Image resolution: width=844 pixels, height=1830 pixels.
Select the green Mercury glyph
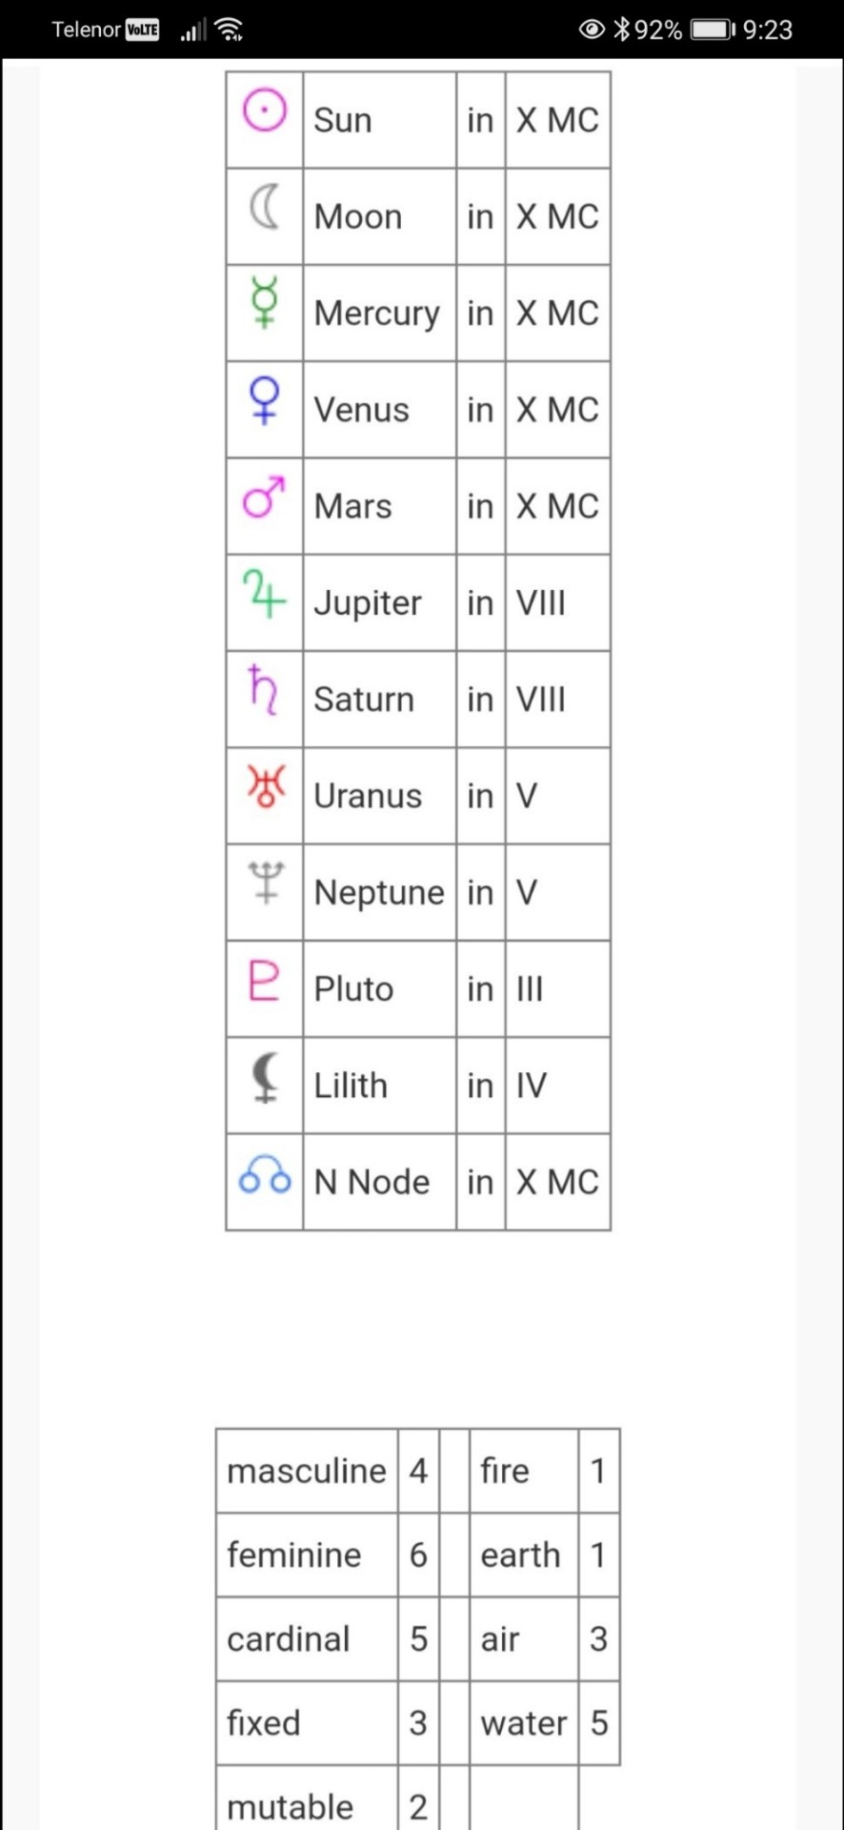click(264, 303)
